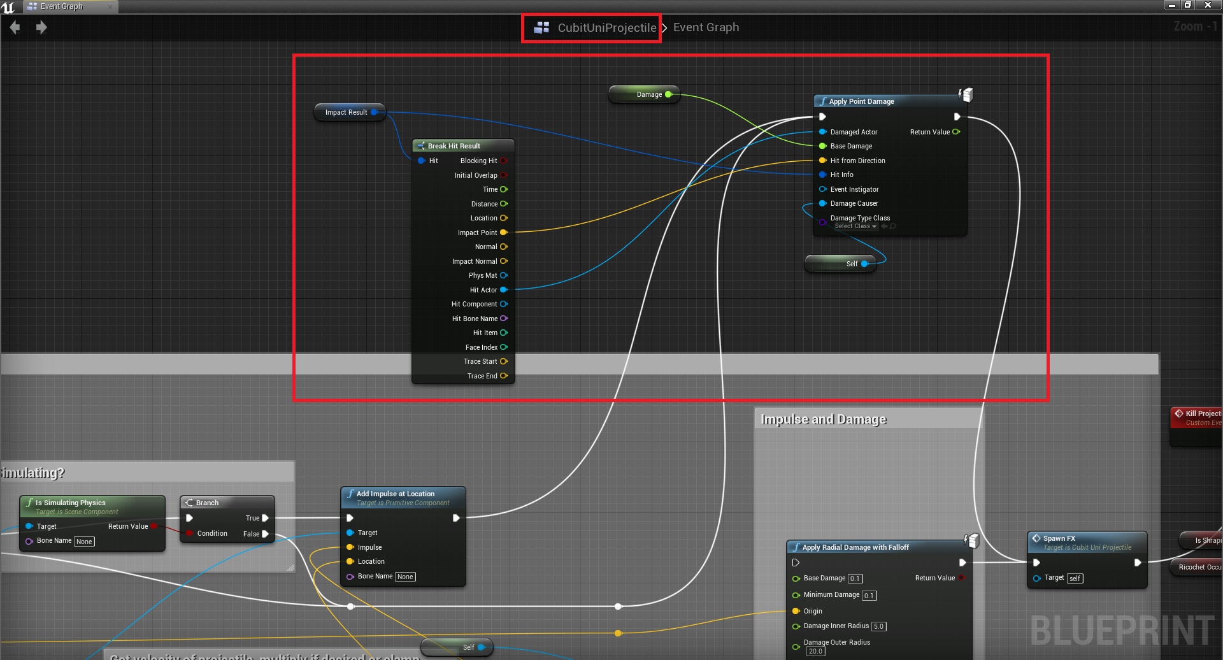1223x660 pixels.
Task: Open the Select Class dropdown for Damage Type Class
Action: (x=856, y=226)
